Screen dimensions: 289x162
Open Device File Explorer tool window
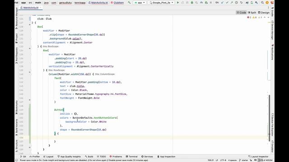[272, 125]
